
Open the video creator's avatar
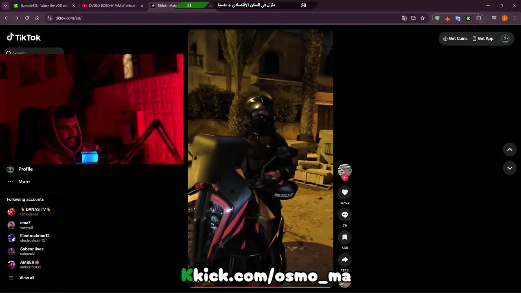tap(345, 170)
